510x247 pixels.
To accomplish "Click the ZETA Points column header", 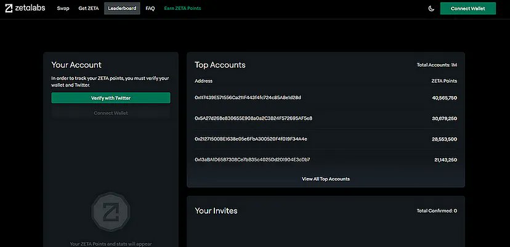I will pos(444,81).
